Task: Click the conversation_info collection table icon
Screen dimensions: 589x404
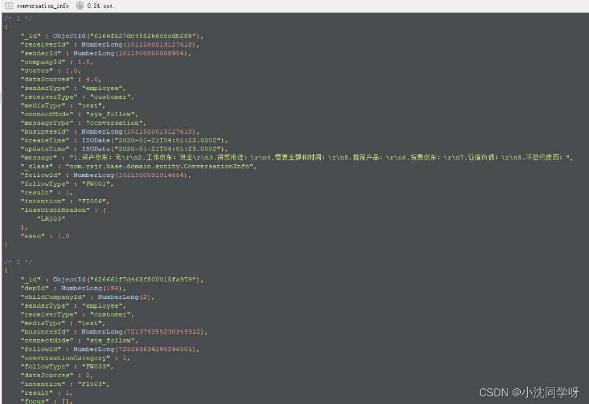Action: pyautogui.click(x=9, y=6)
